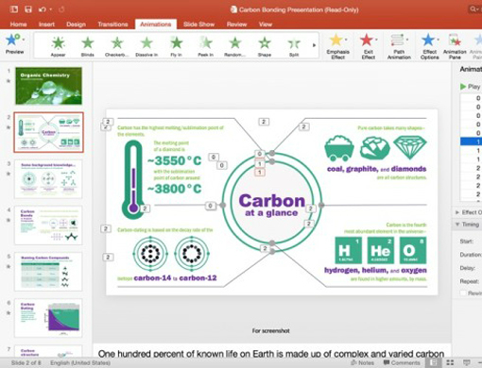The image size is (482, 368).
Task: Switch to the Home tab
Action: 18,25
